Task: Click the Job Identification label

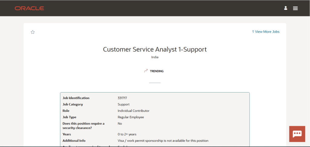Action: coord(76,98)
